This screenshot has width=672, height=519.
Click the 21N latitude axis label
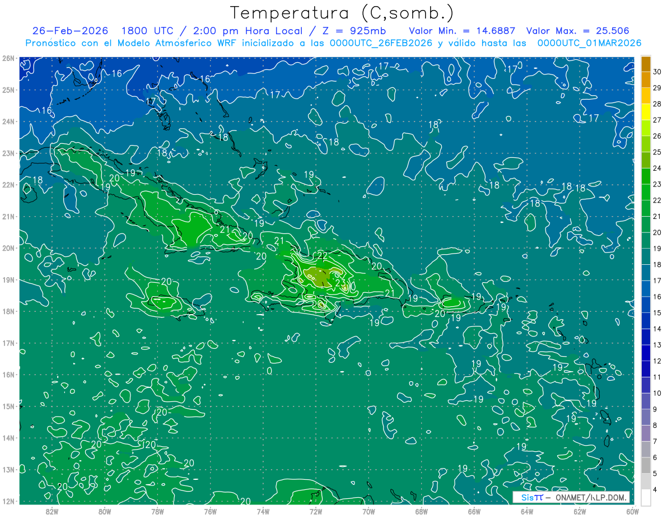tap(8, 216)
